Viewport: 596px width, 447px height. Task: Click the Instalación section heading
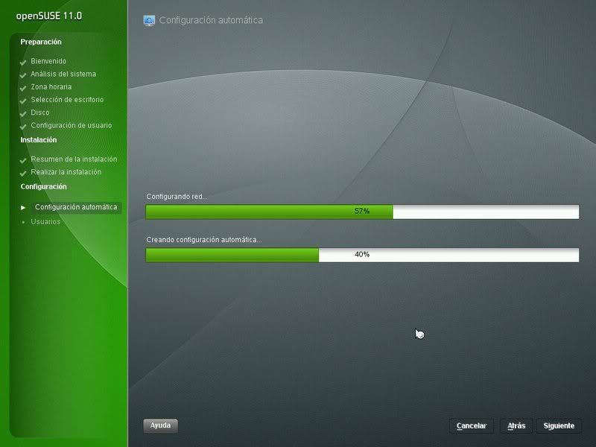click(x=39, y=140)
